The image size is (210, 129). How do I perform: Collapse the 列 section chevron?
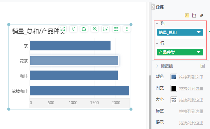pos(157,24)
